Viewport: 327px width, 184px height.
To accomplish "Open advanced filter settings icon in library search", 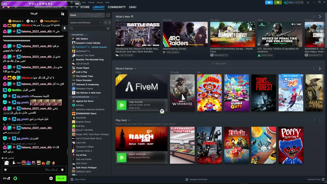I will pyautogui.click(x=108, y=29).
